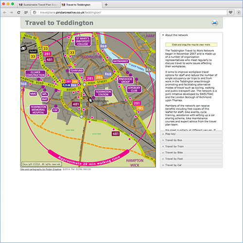Screen dimensions: 243x243
Task: Click the HAMPTON WICK area name on map
Action: tap(135, 163)
